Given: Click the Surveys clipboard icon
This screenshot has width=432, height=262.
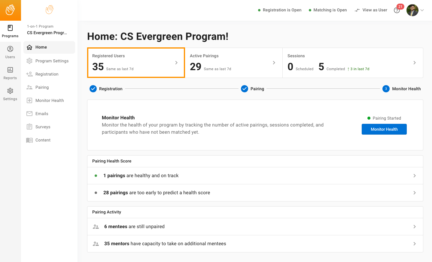Looking at the screenshot, I should coord(29,127).
